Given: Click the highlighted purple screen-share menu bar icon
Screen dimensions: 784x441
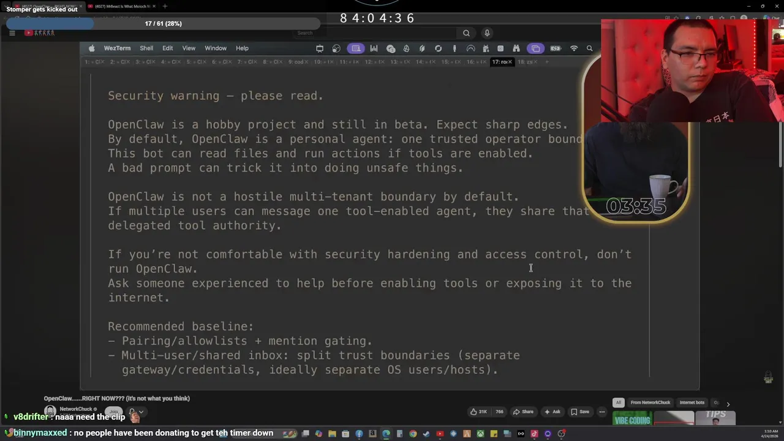Looking at the screenshot, I should click(356, 48).
